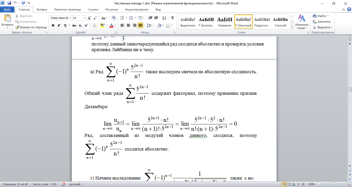The height and width of the screenshot is (187, 352).
Task: Open the font size dropdown showing 14
Action: click(84, 18)
